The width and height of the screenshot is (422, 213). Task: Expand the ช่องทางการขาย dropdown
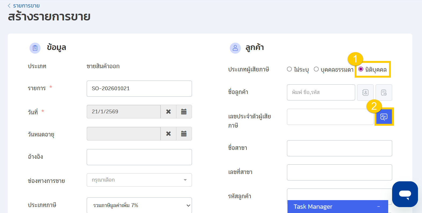tap(139, 180)
